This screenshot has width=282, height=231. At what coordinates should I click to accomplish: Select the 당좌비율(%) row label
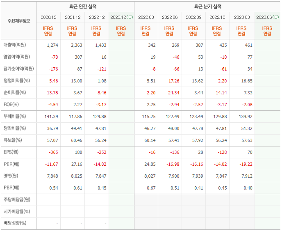(x=15, y=128)
